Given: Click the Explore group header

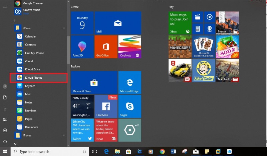Looking at the screenshot, I should (x=75, y=67).
